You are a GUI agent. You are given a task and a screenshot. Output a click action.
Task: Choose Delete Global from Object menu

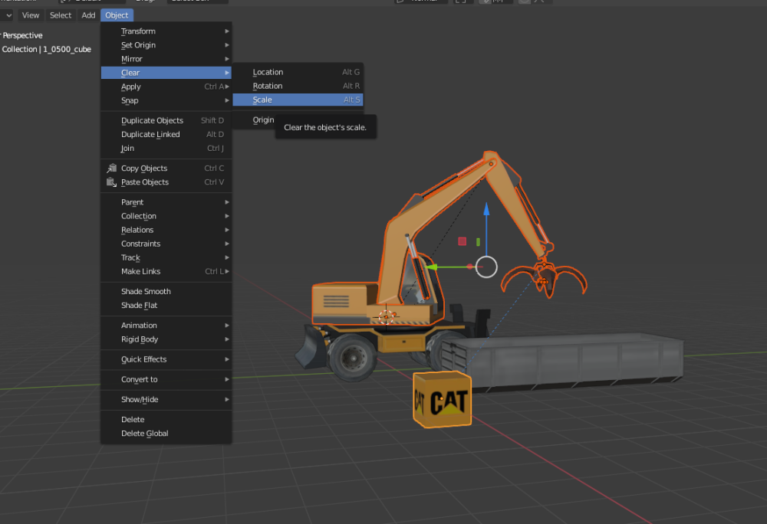tap(144, 434)
